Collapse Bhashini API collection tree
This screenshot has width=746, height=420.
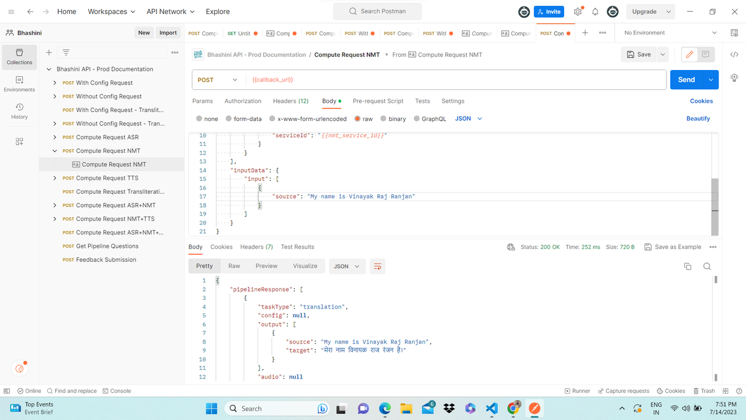coord(49,69)
